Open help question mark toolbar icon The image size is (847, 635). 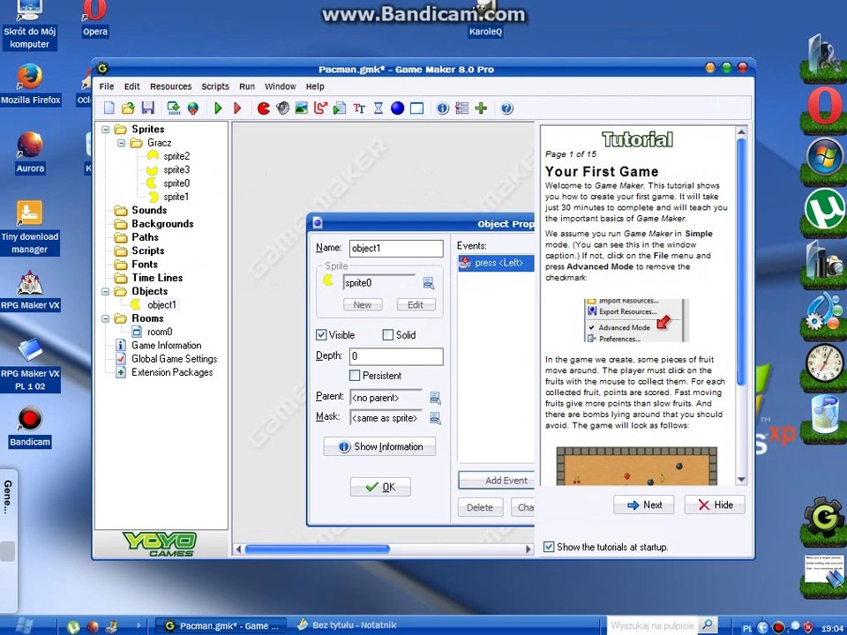[506, 108]
